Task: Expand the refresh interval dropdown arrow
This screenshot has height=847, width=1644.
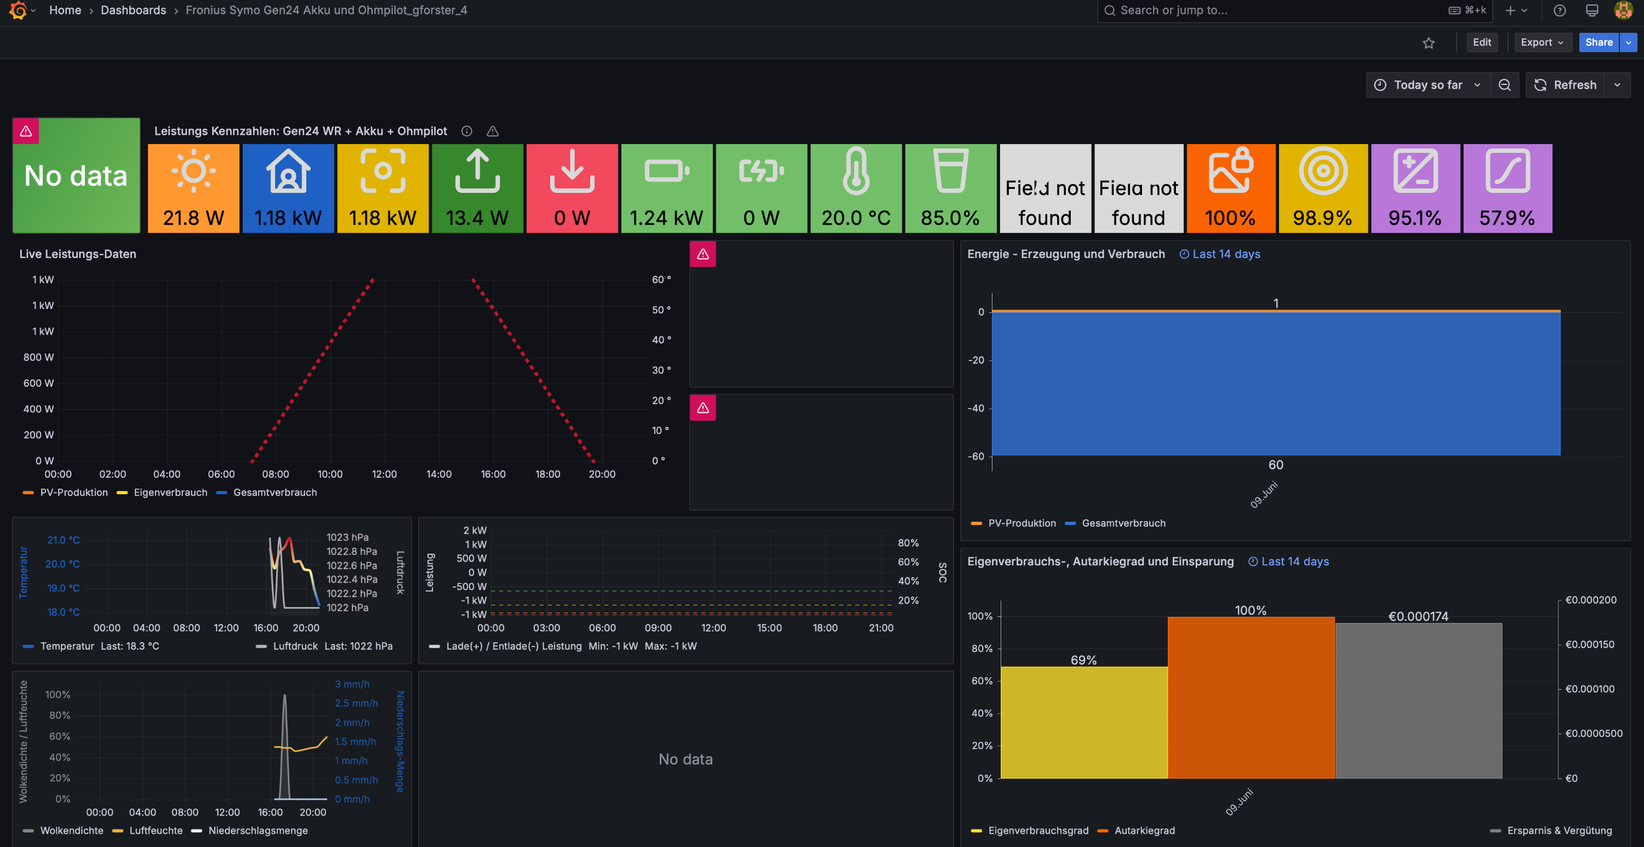Action: (1617, 85)
